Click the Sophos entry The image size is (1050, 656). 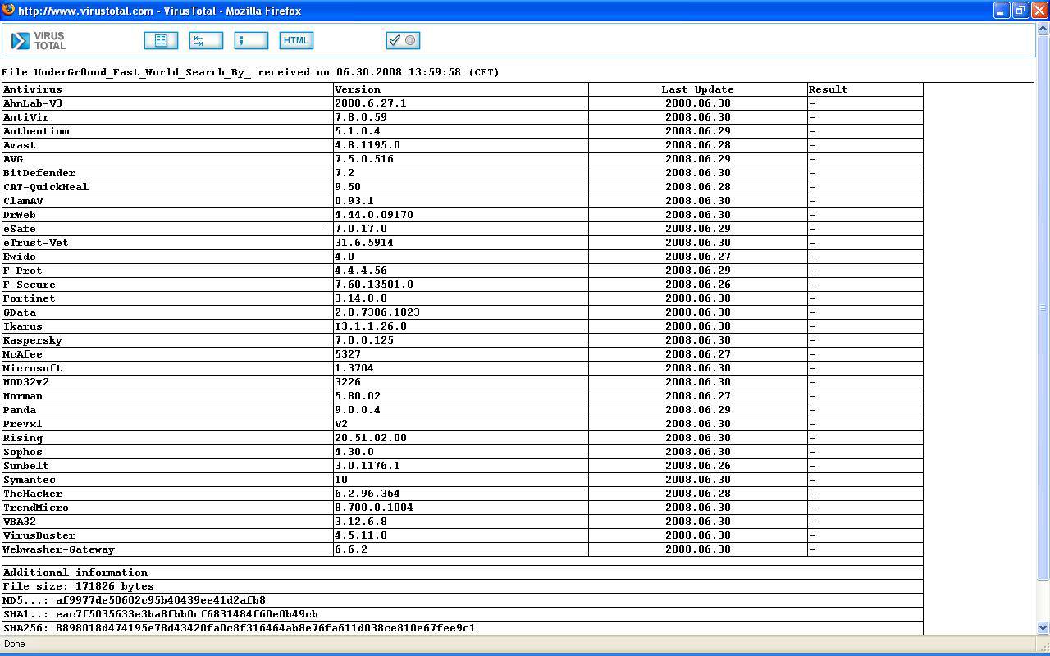23,452
